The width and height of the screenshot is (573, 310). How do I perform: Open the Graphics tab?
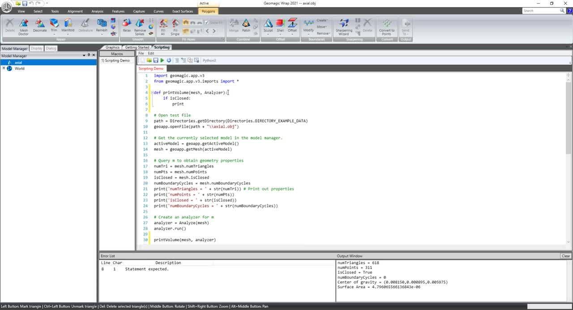point(112,47)
